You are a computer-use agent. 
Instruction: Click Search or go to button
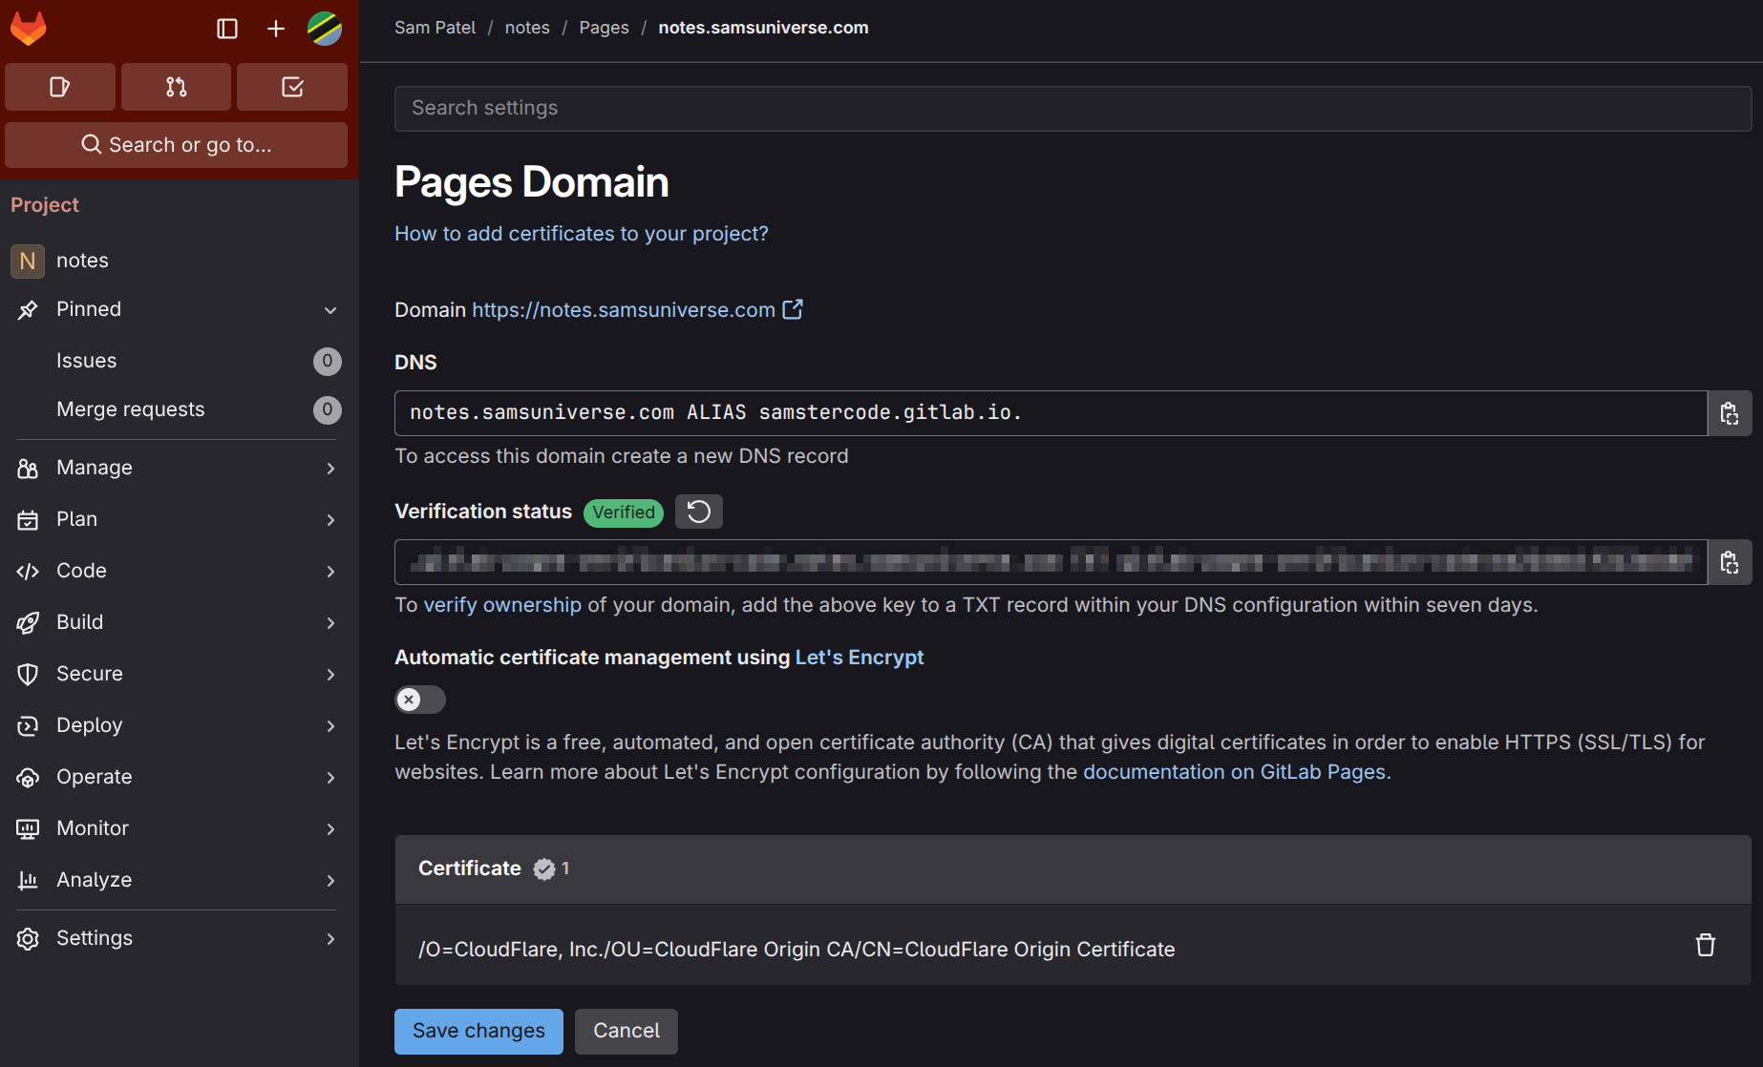click(x=177, y=145)
